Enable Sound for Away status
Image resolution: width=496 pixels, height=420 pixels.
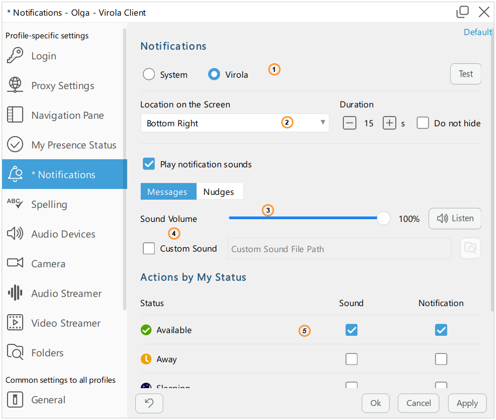(352, 359)
